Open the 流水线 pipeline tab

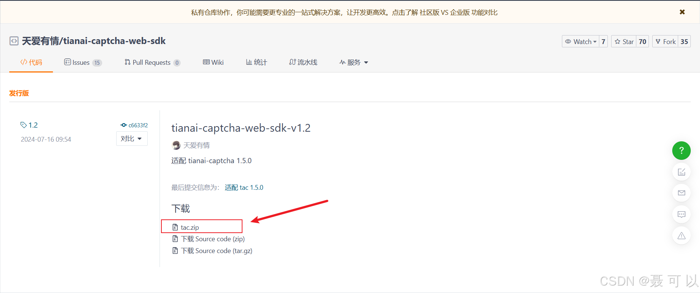303,62
